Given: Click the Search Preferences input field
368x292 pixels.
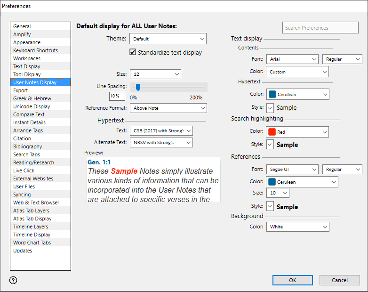Looking at the screenshot, I should [x=320, y=28].
